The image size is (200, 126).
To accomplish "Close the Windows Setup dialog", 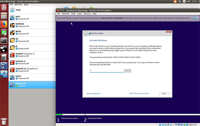I will 169,32.
